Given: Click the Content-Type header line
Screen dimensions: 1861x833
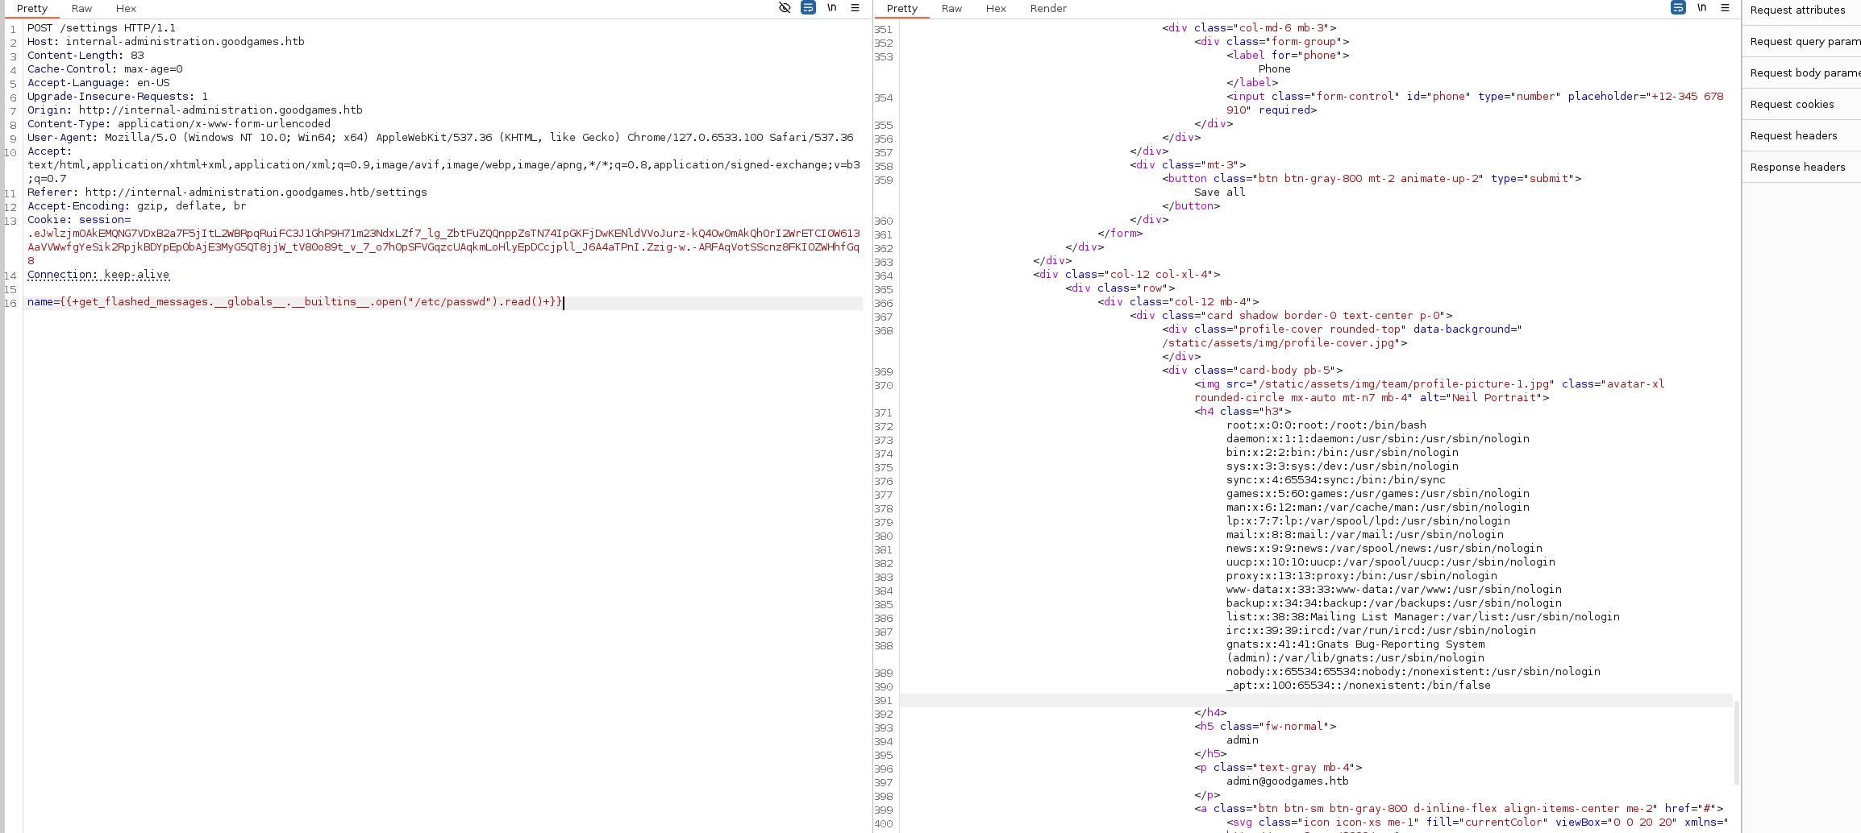Looking at the screenshot, I should coord(179,124).
